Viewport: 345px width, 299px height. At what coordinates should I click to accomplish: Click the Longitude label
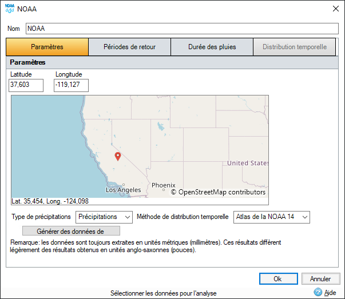[x=69, y=74]
